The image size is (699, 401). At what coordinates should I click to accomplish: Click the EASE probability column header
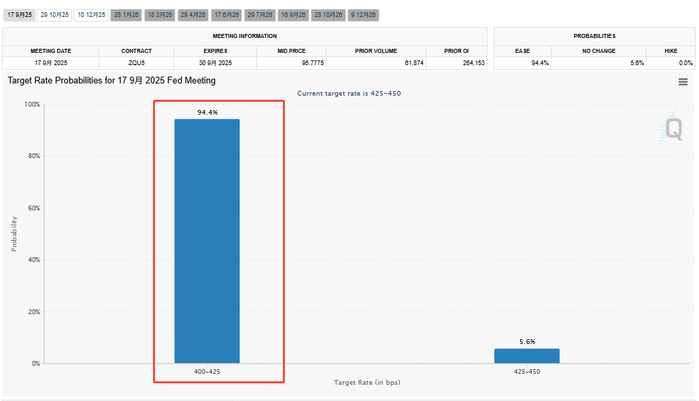(522, 51)
